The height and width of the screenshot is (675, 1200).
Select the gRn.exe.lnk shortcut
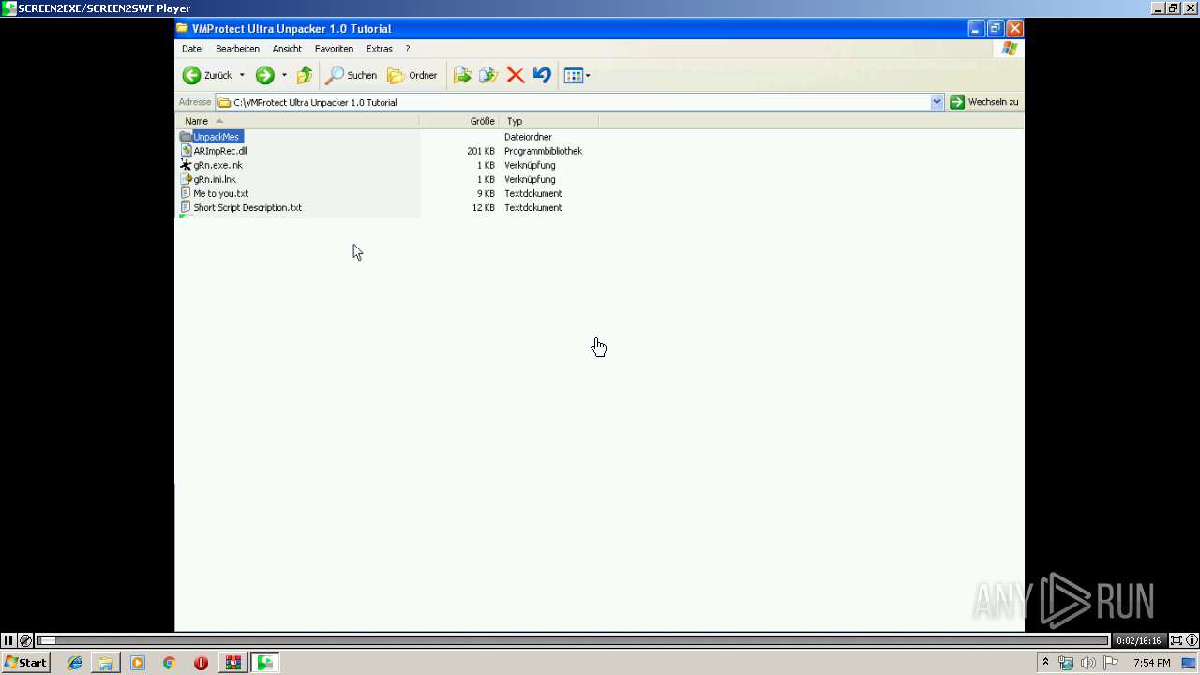coord(217,165)
